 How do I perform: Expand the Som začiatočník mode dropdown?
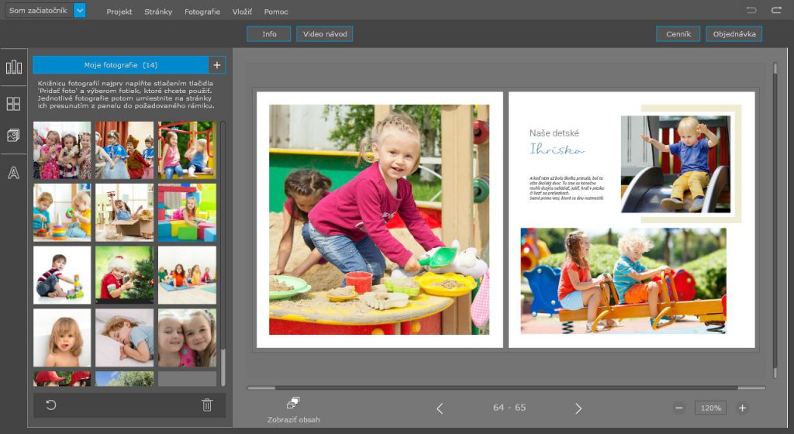coord(79,11)
